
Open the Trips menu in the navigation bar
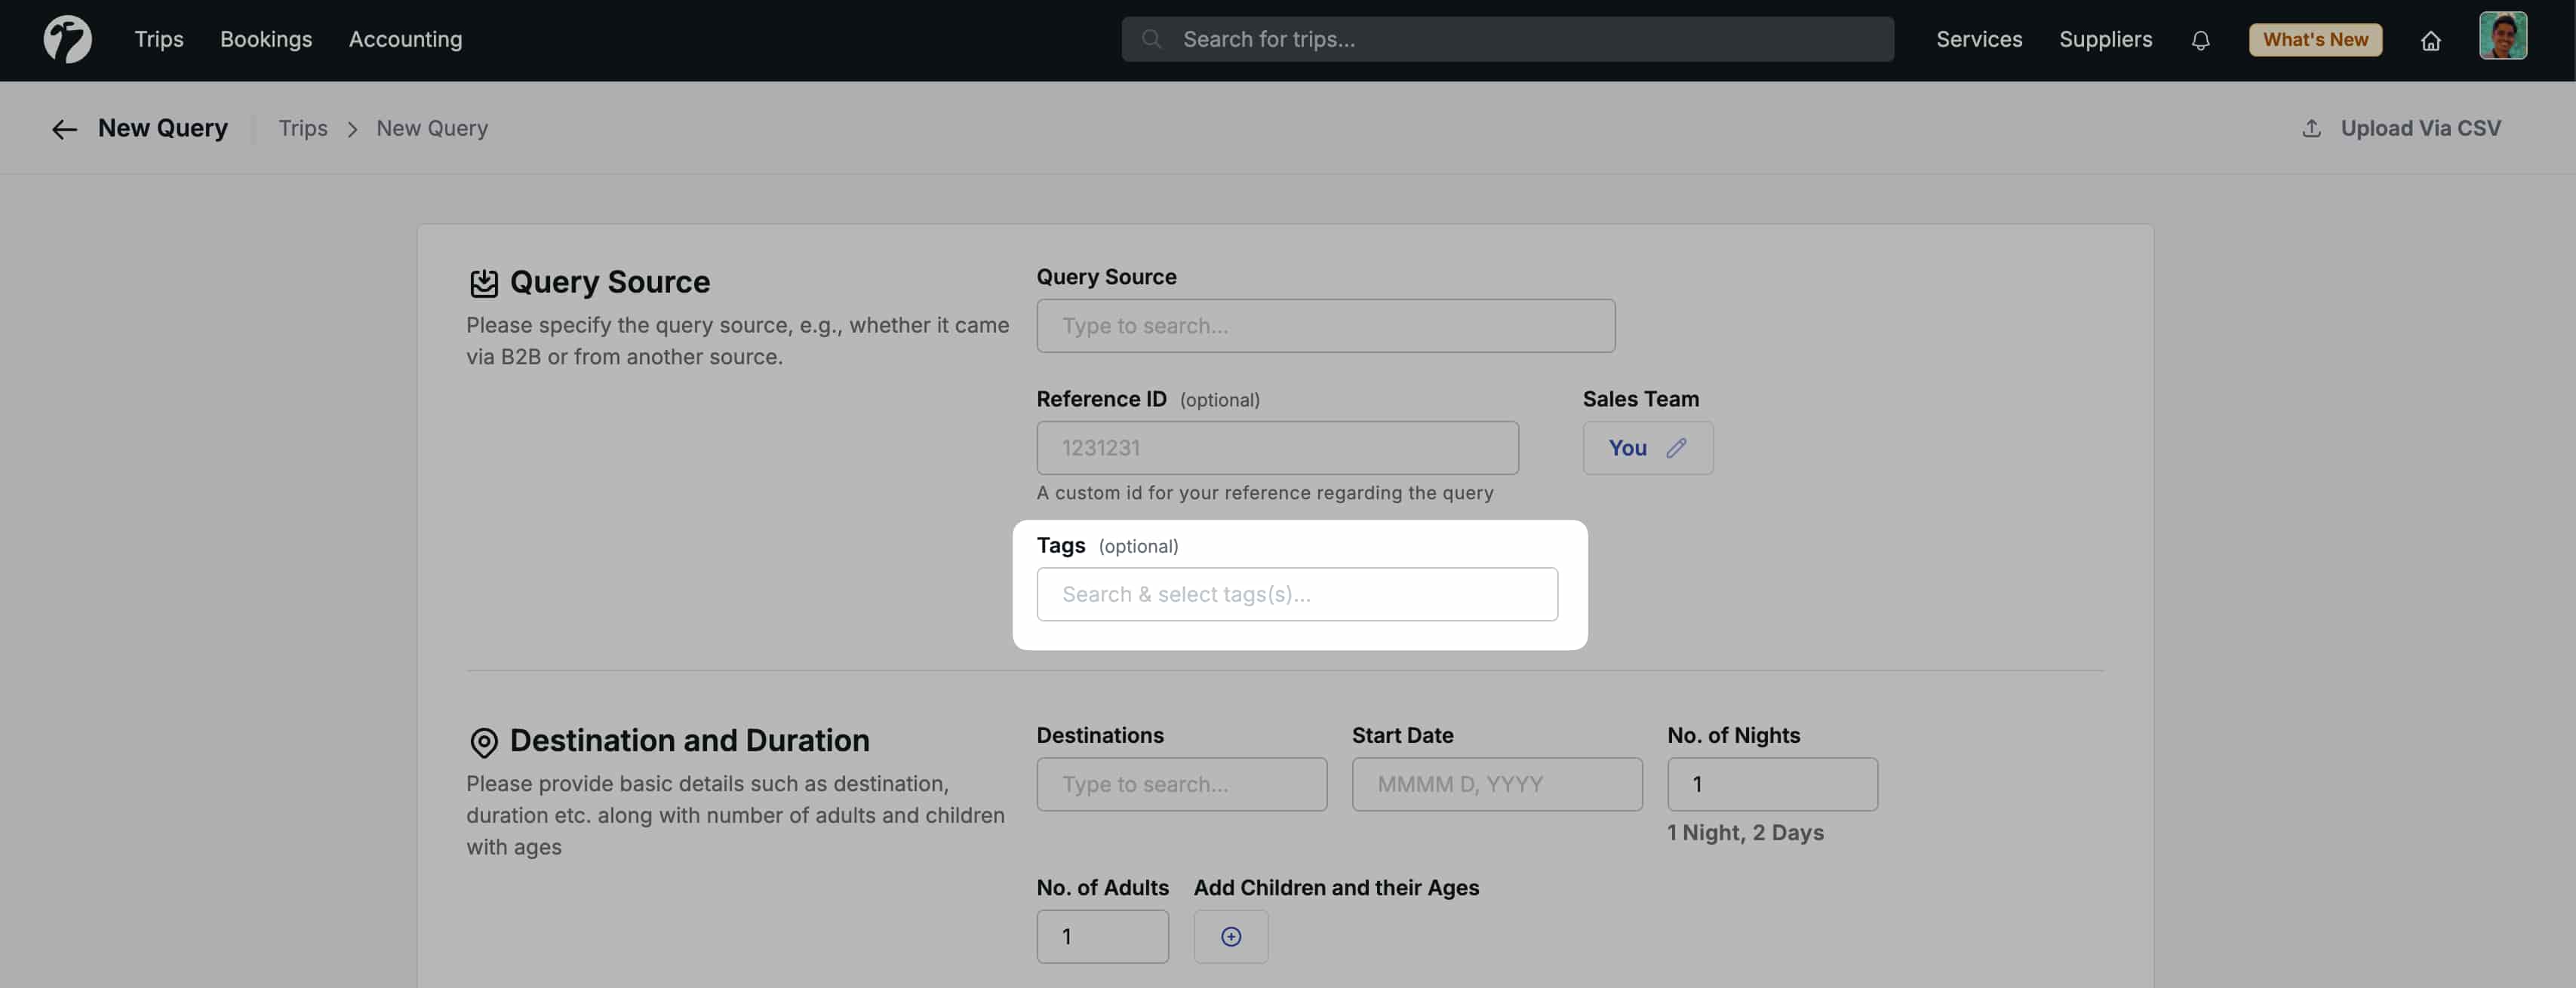click(x=158, y=39)
